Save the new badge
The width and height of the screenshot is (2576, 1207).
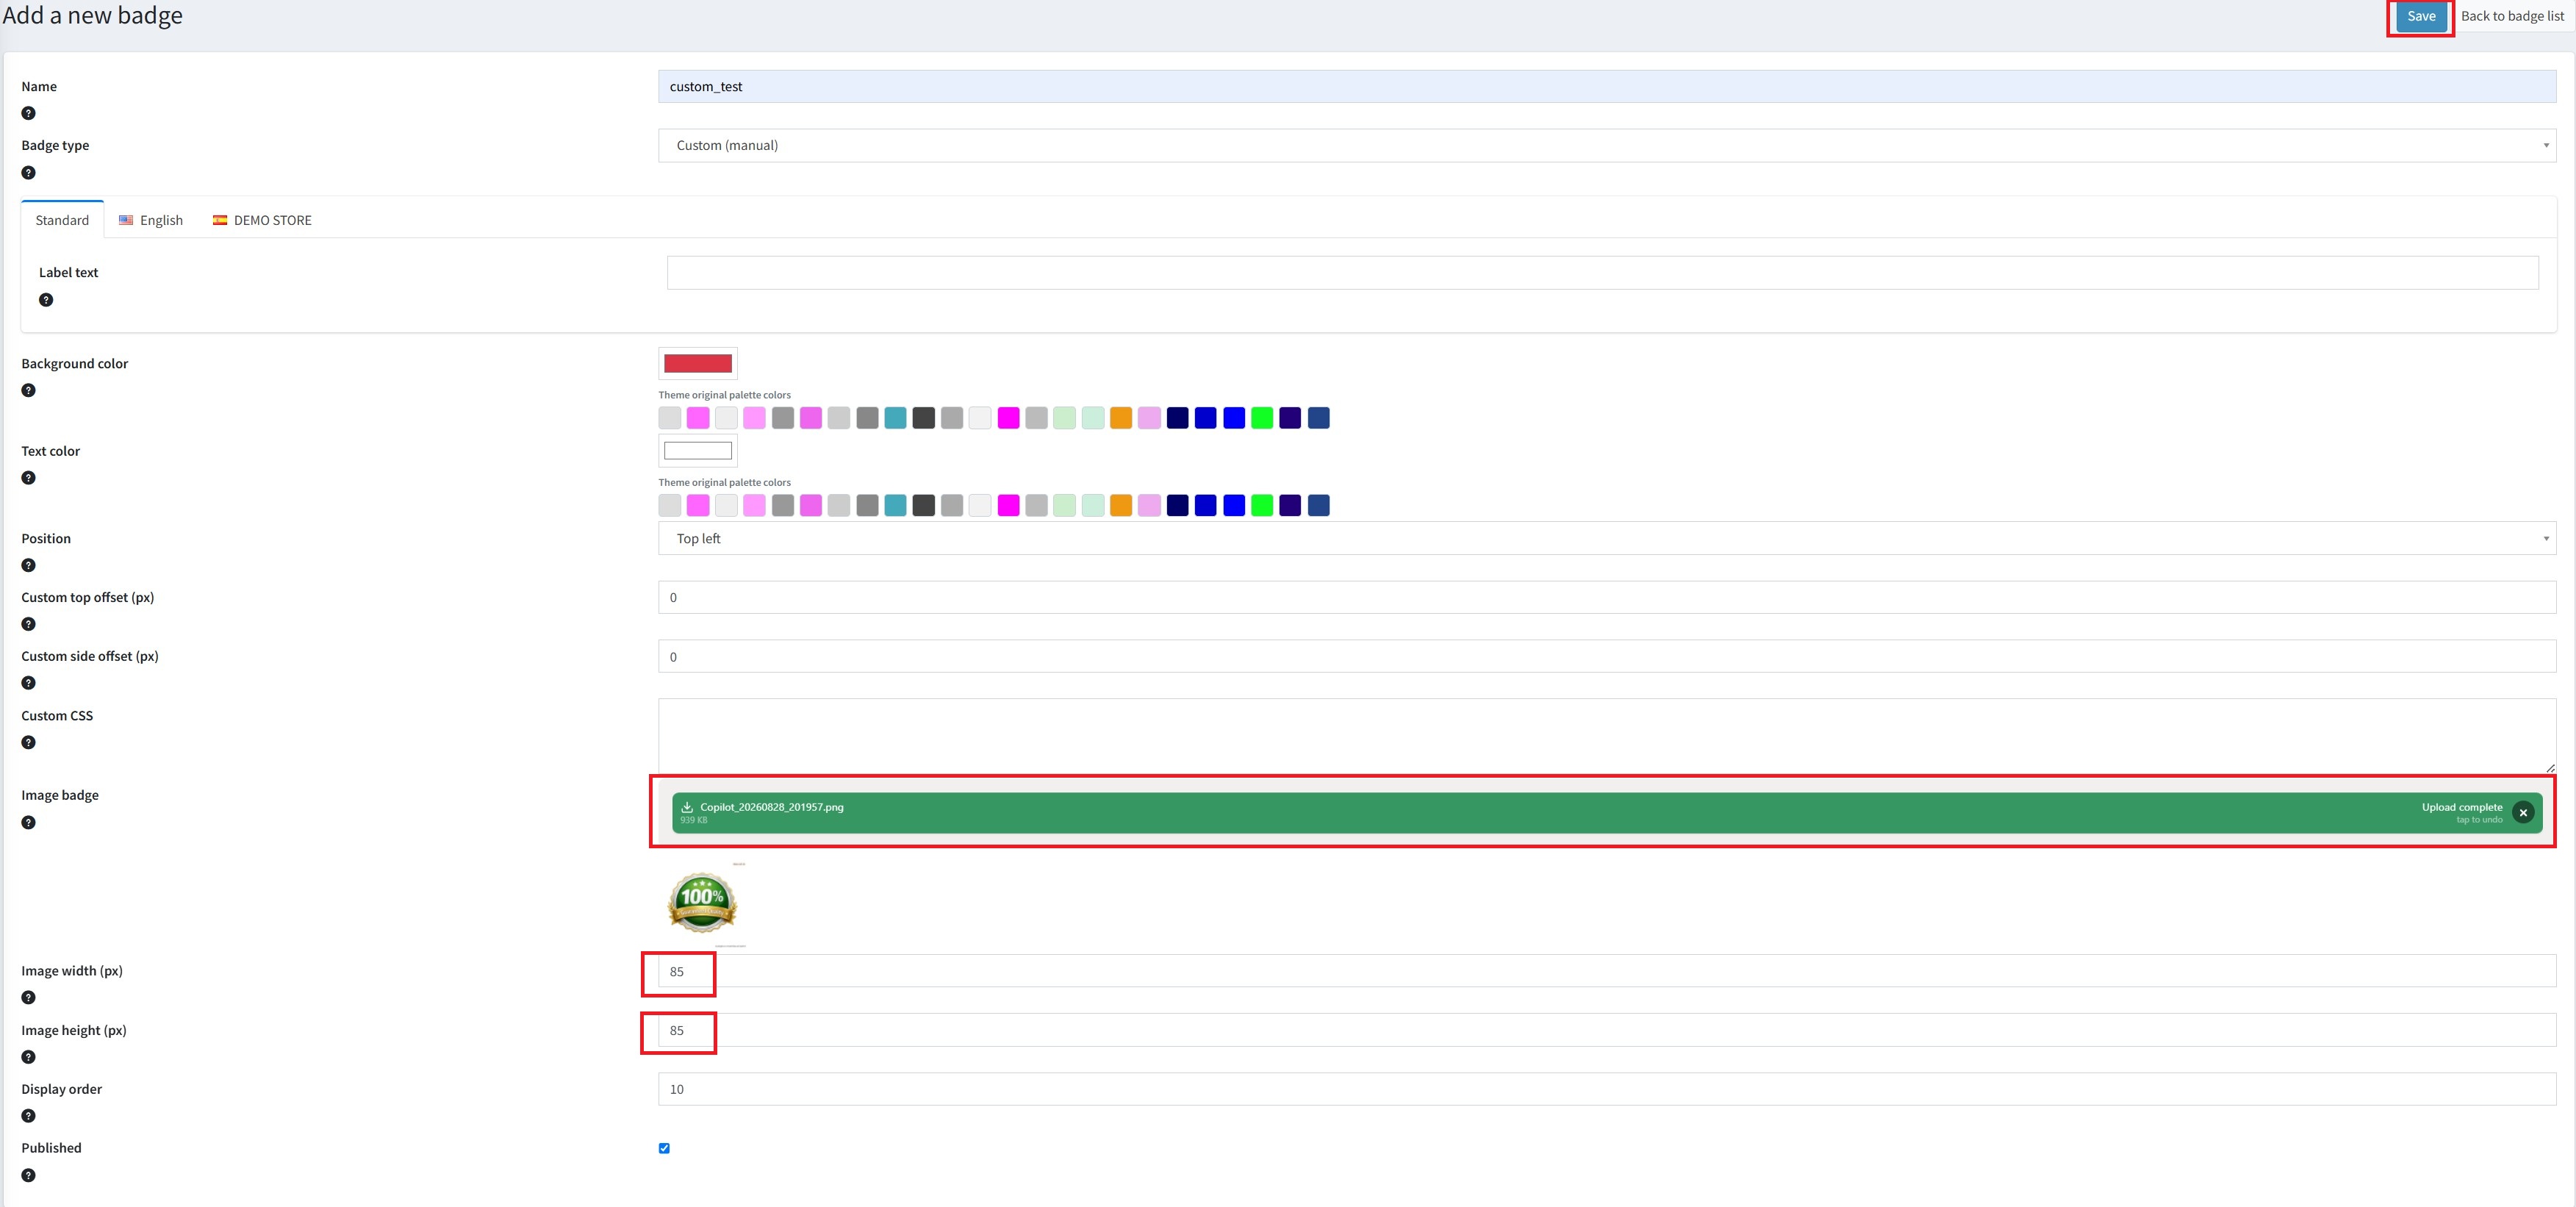(x=2421, y=16)
